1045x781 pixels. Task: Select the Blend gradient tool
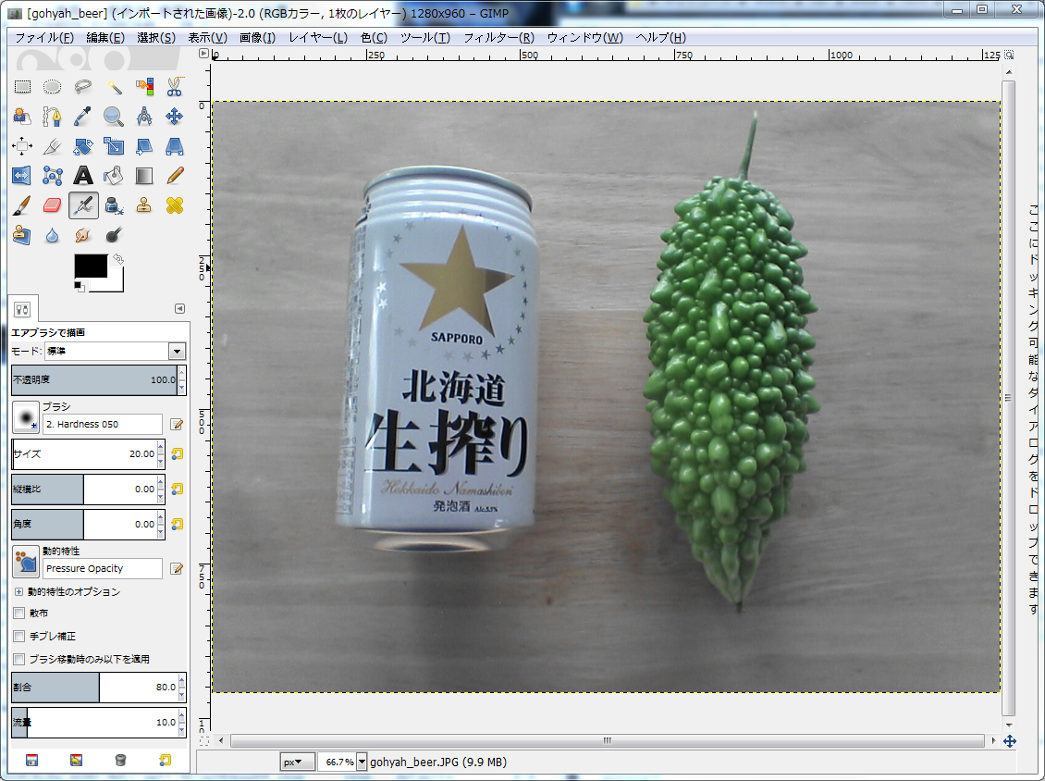tap(144, 176)
